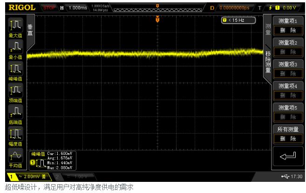Viewport: 306px width, 193px height.
Task: Select the 最小值 minimum measurement icon
Action: pos(16,49)
